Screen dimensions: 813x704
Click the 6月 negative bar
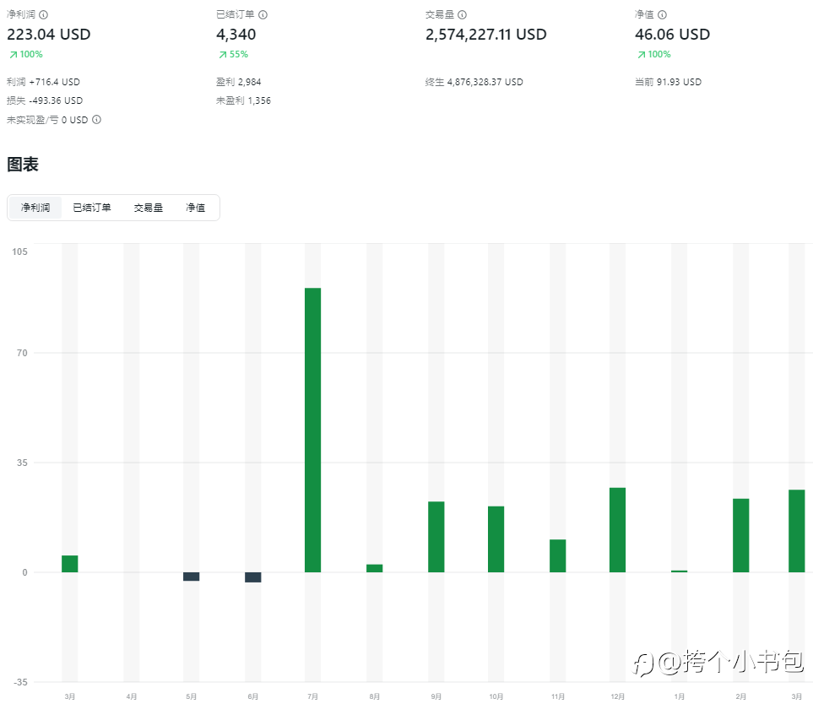tap(252, 577)
